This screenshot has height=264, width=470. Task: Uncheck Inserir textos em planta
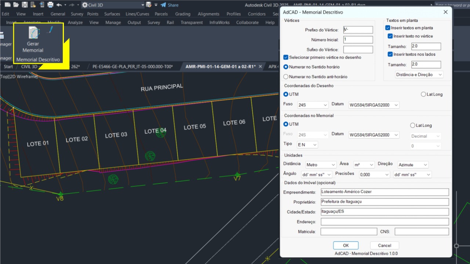(x=388, y=28)
